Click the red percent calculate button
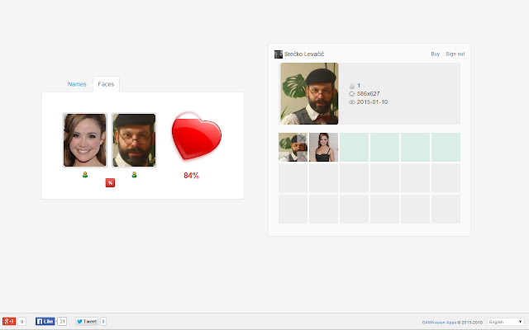The image size is (529, 330). (110, 183)
